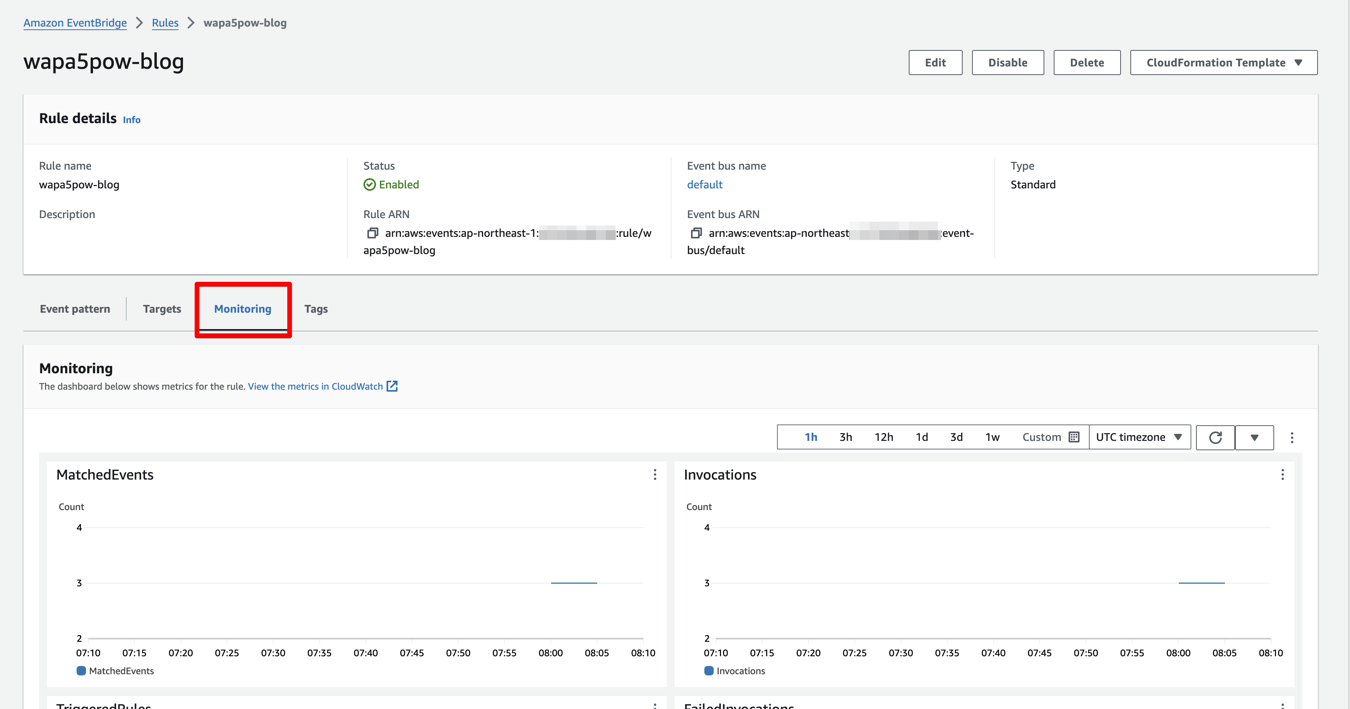Click the wapa5pow-blog breadcrumb text

point(245,23)
